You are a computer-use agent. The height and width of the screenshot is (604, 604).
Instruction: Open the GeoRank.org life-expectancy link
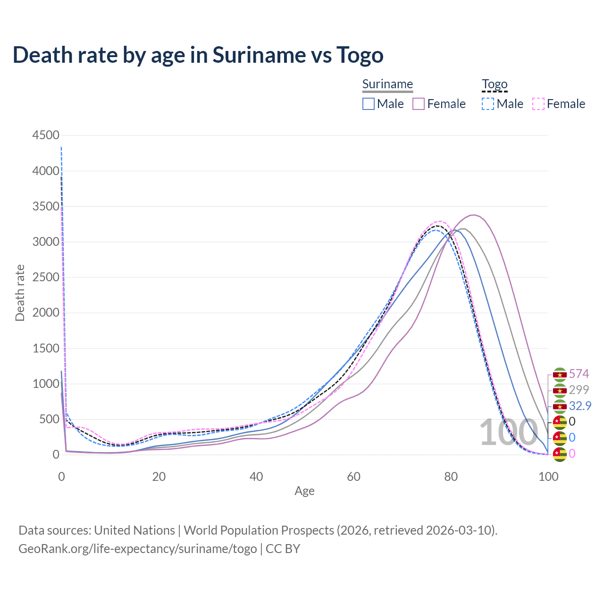click(x=137, y=549)
